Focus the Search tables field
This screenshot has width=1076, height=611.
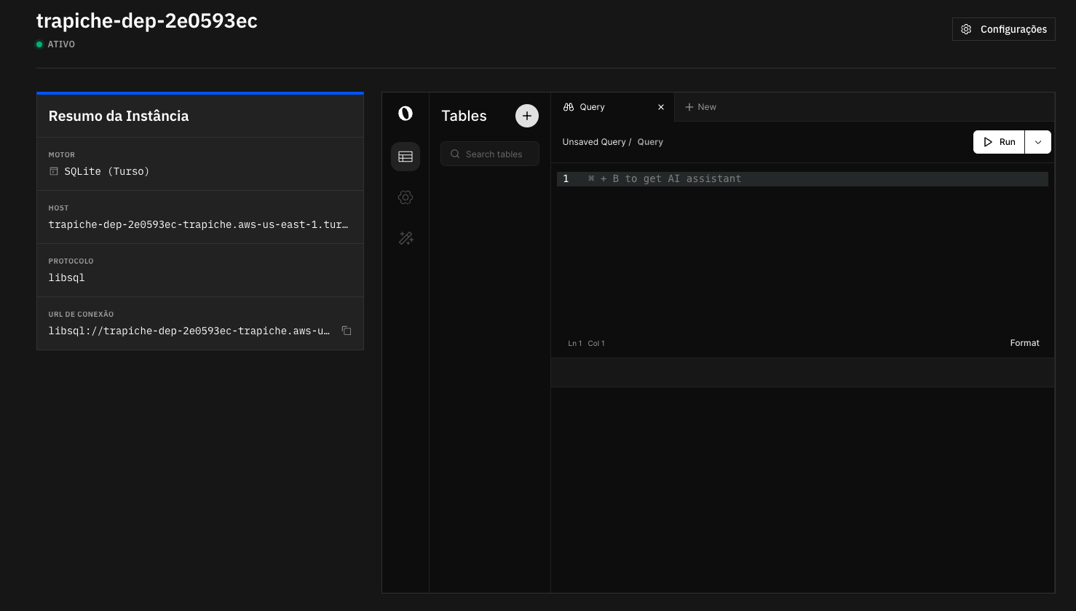point(494,154)
